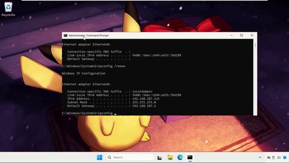Close the Administrator Command Prompt window
The image size is (289, 163).
pos(252,35)
